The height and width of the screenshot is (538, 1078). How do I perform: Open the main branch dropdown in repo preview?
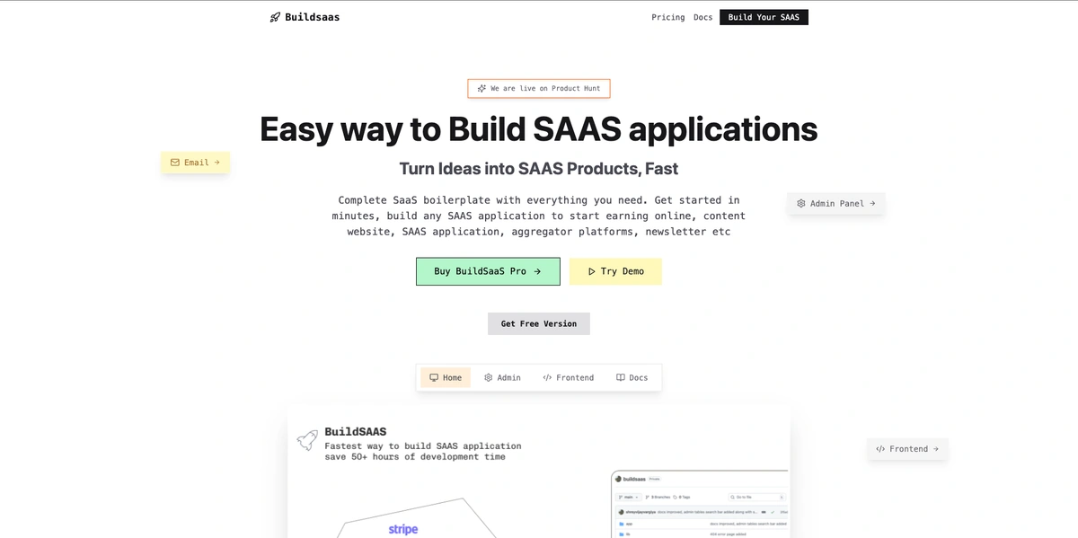628,497
